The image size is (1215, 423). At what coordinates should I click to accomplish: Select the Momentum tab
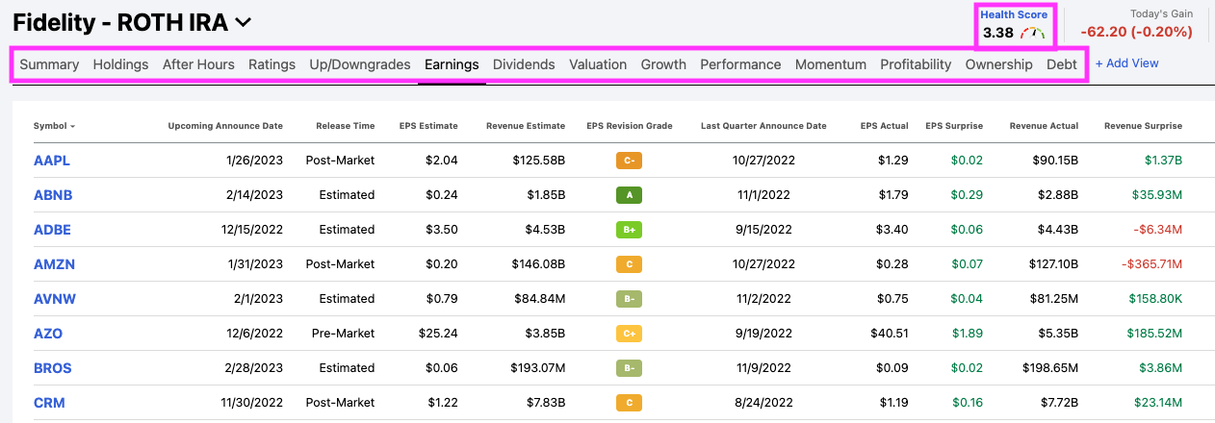(831, 64)
